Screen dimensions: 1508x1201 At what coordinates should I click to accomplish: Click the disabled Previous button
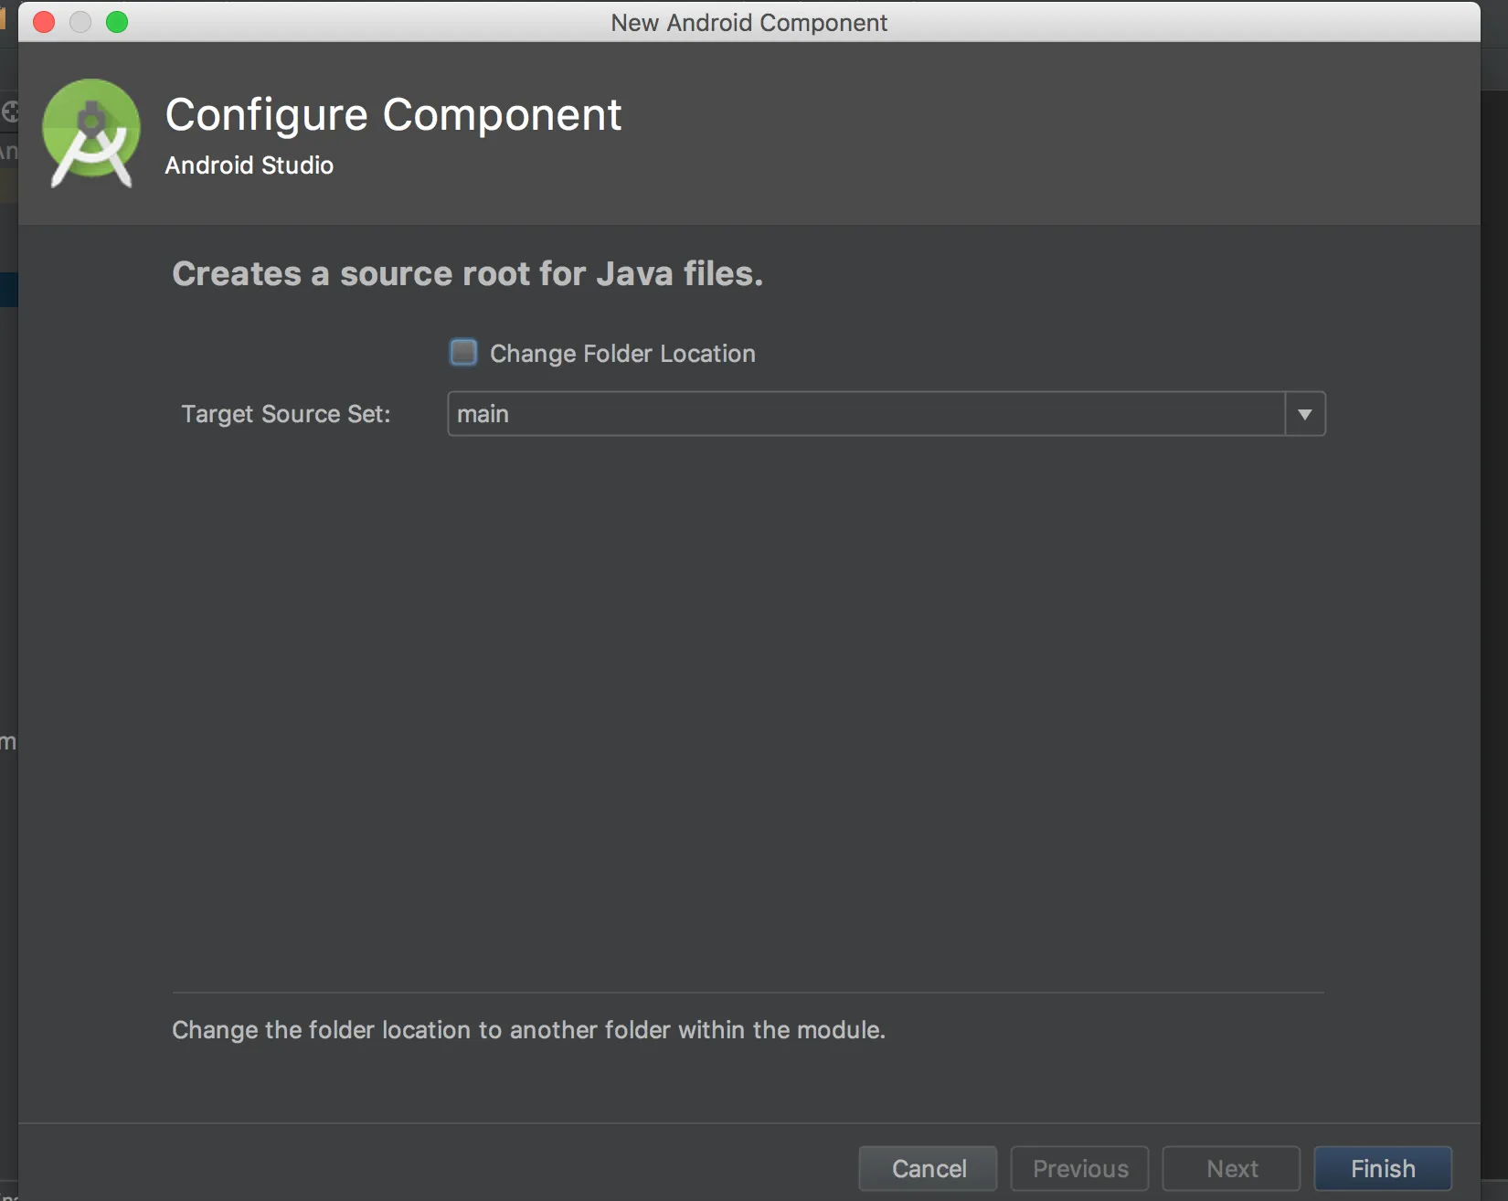pos(1079,1168)
